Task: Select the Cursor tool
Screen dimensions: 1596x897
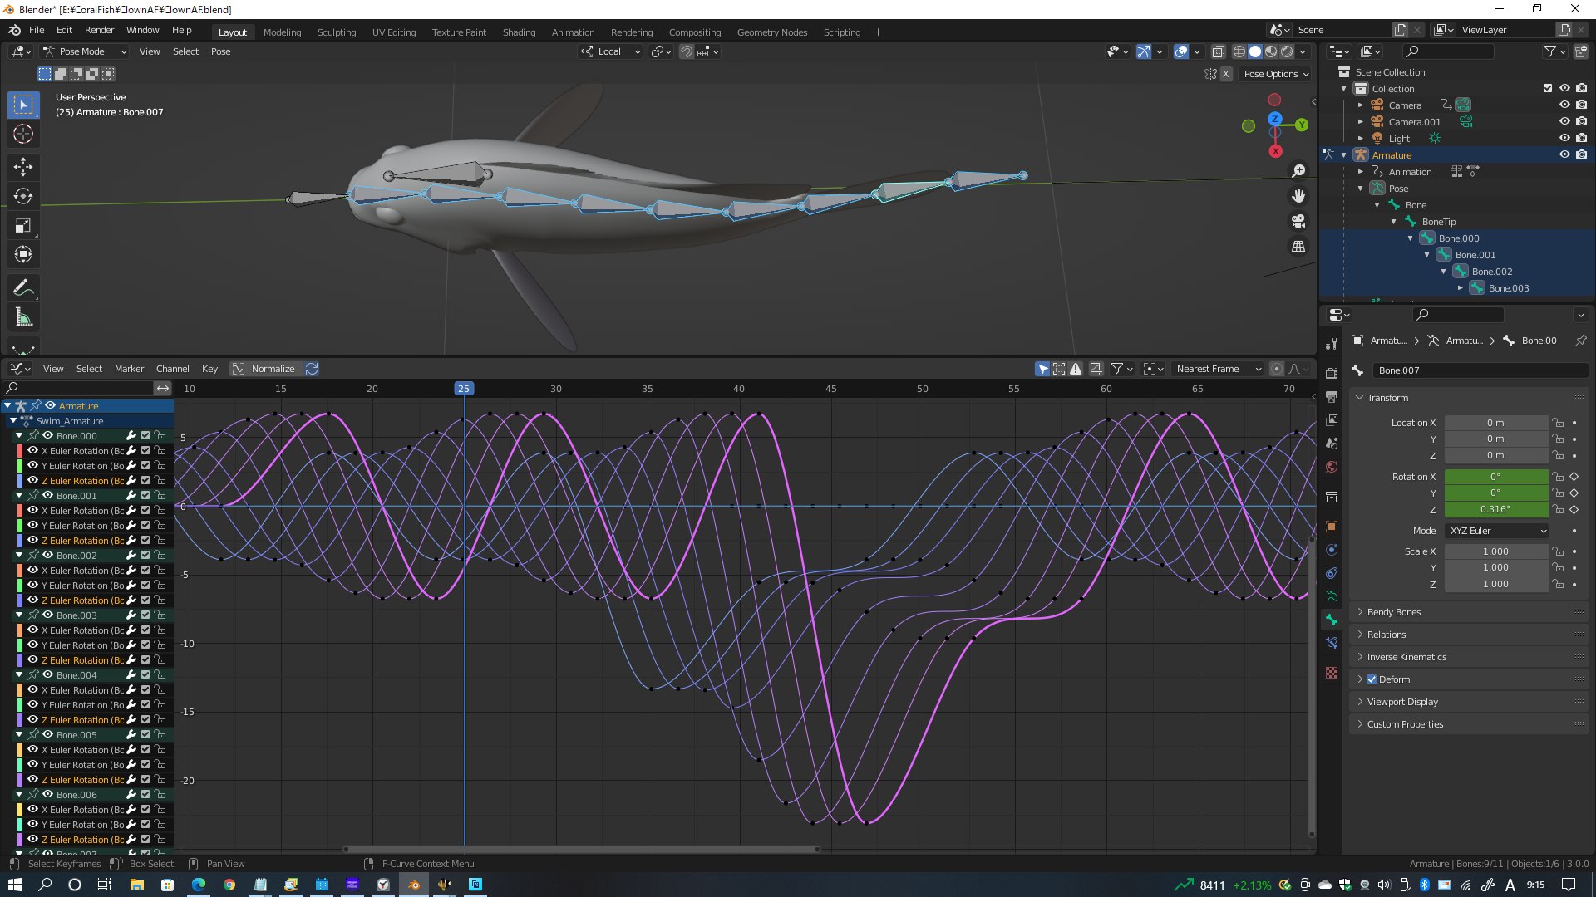Action: [23, 134]
